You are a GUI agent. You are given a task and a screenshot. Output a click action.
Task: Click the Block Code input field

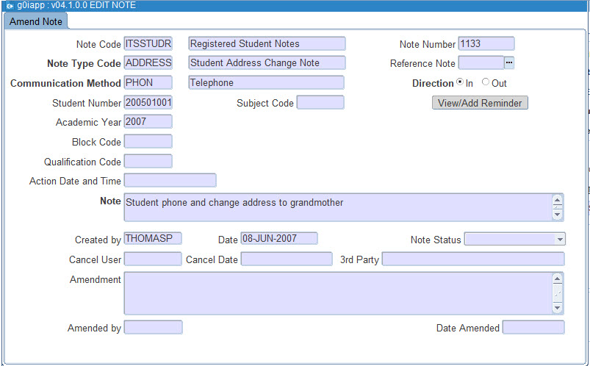pos(148,142)
